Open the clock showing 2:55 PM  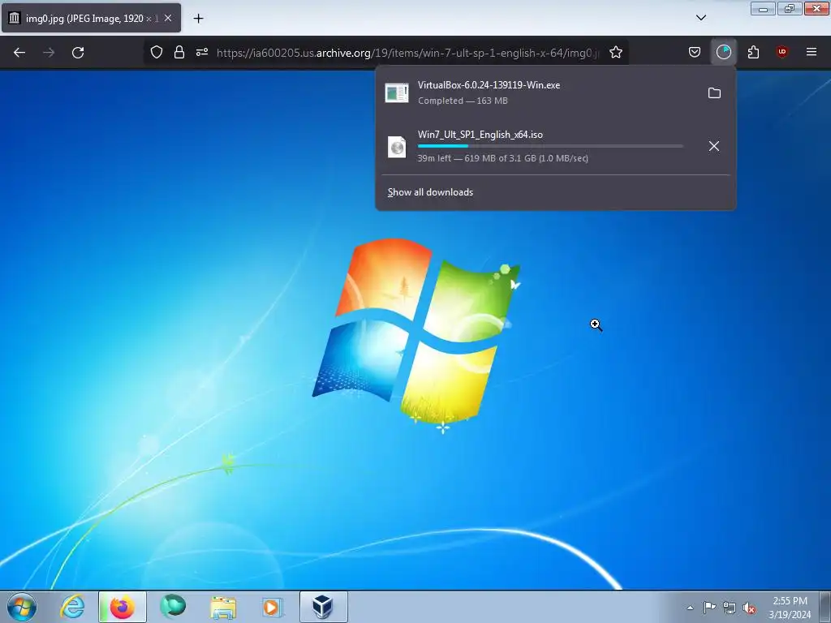[790, 607]
